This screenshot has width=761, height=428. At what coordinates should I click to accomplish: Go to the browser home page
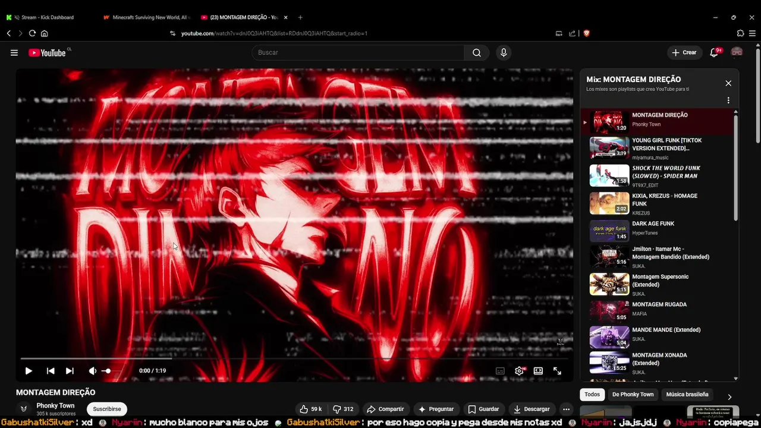click(44, 33)
